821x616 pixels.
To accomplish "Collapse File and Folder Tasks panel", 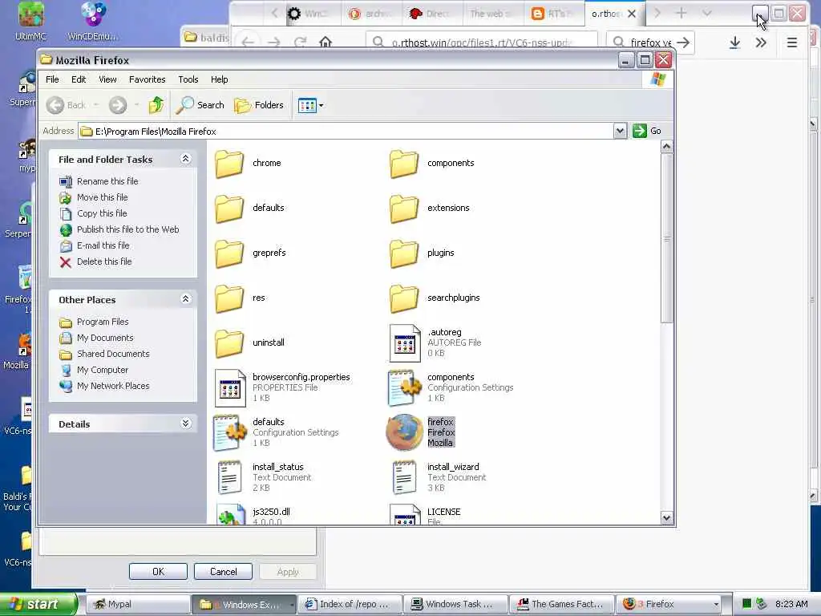I will pos(185,159).
